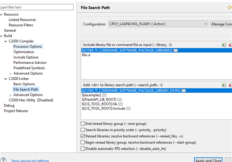Enable End reread library group checkbox
Screen dimensions: 232x162
pyautogui.click(x=83, y=123)
